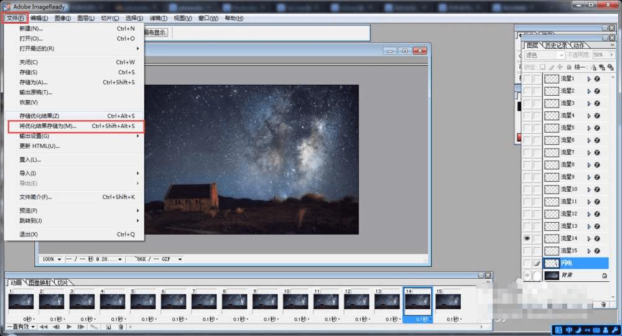The image size is (622, 336).
Task: Switch to the 图像映射 tab
Action: click(x=40, y=282)
